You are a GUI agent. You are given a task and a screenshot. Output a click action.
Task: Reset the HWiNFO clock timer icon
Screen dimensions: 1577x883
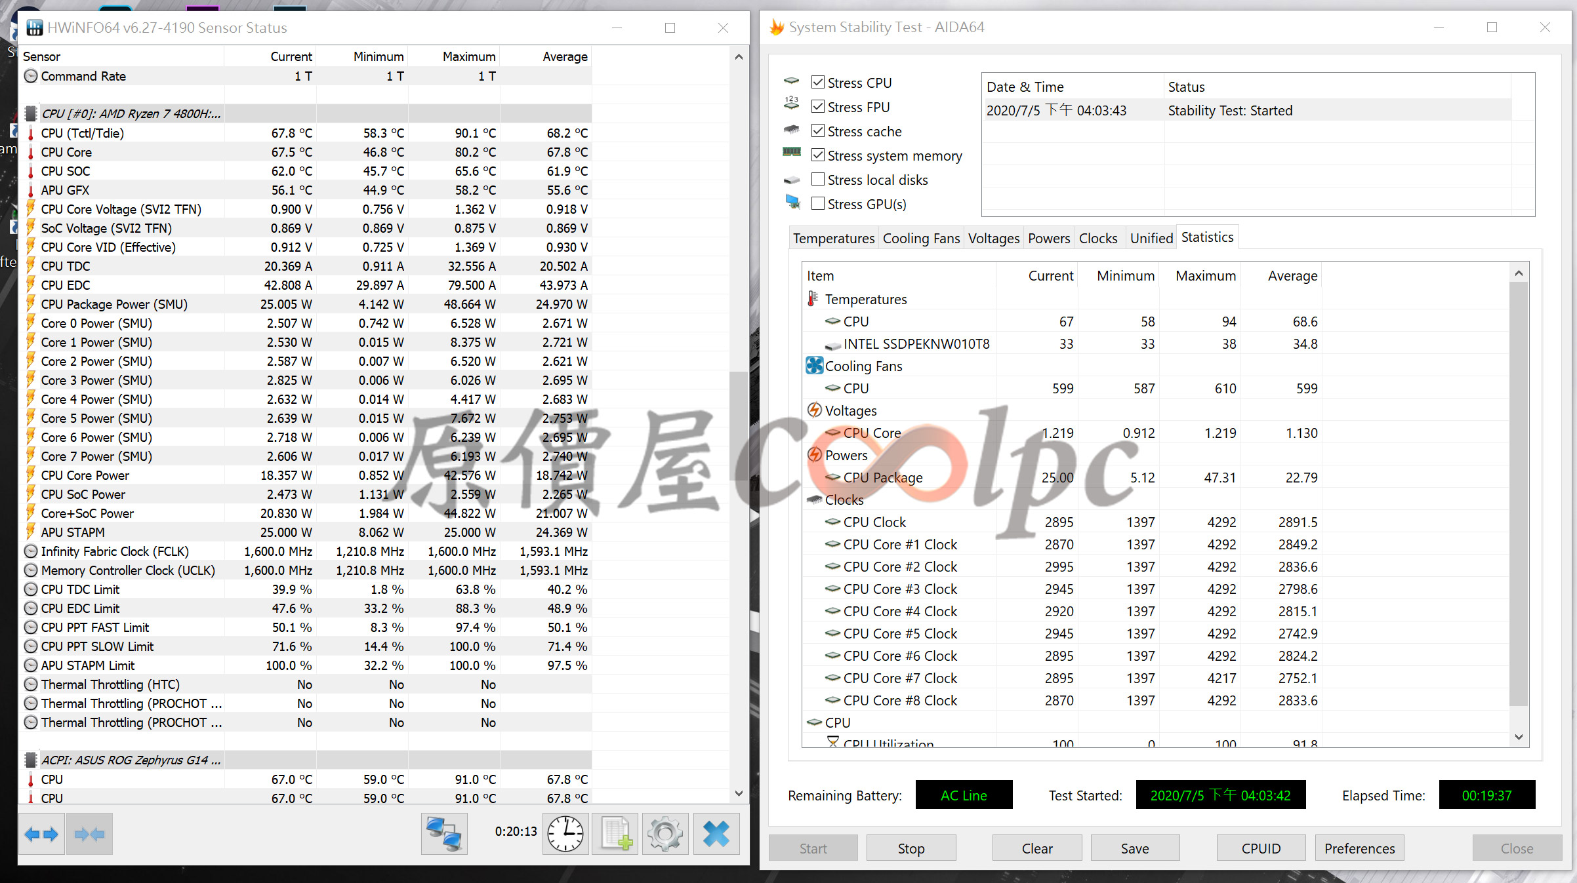[x=565, y=834]
